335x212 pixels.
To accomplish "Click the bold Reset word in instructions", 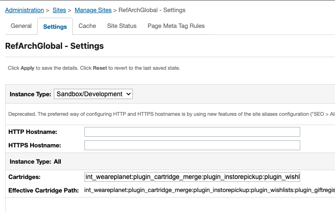I will click(x=100, y=68).
